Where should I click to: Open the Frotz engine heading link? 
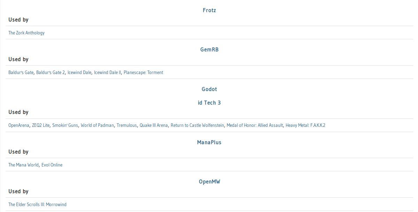(x=209, y=10)
